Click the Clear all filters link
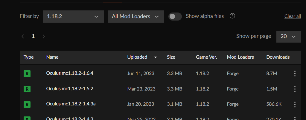Viewport: 306px width, 120px height. pyautogui.click(x=293, y=16)
